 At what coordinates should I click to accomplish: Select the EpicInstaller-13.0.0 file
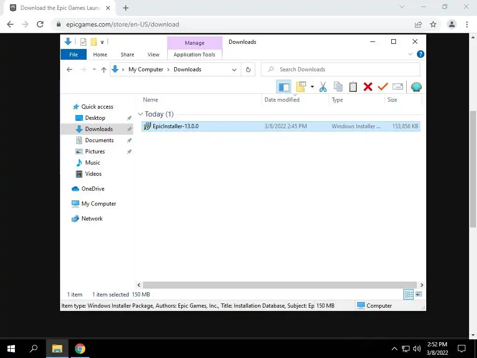click(x=281, y=126)
